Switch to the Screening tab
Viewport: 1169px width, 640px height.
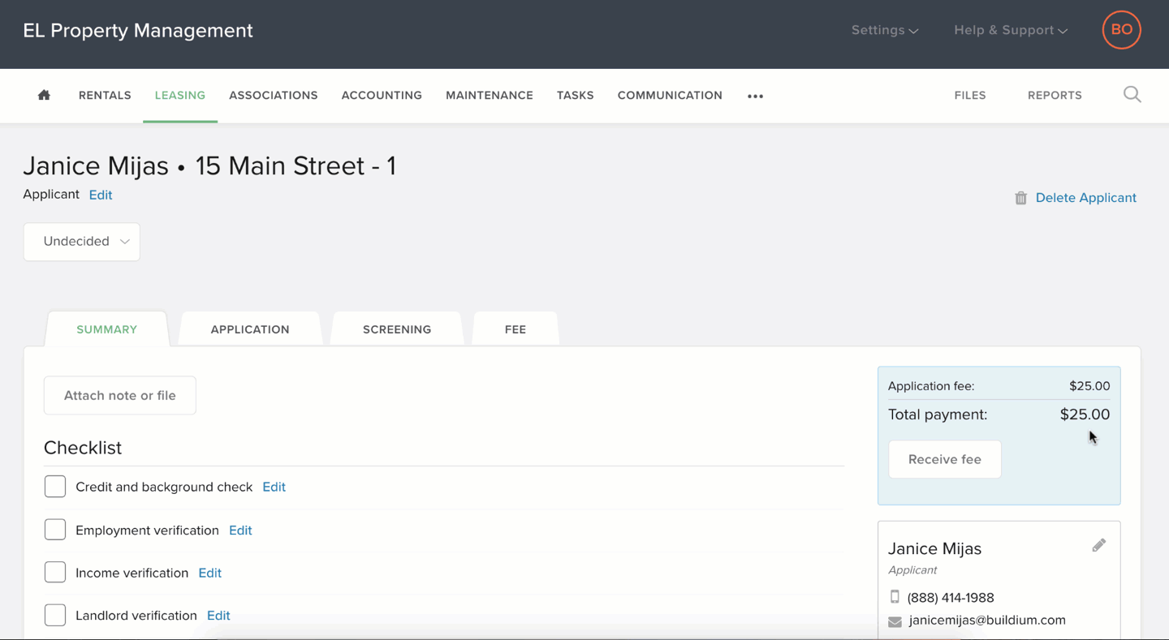397,329
